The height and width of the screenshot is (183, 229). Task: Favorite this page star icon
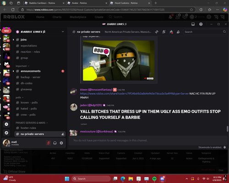191,10
